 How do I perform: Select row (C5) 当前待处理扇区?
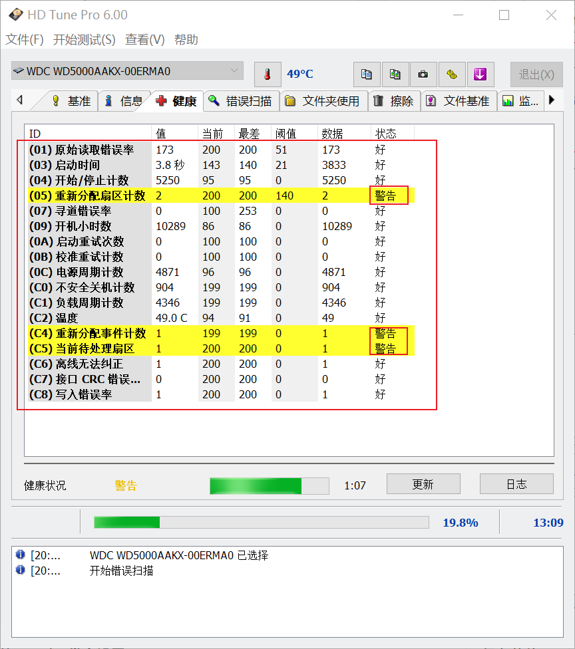point(221,348)
